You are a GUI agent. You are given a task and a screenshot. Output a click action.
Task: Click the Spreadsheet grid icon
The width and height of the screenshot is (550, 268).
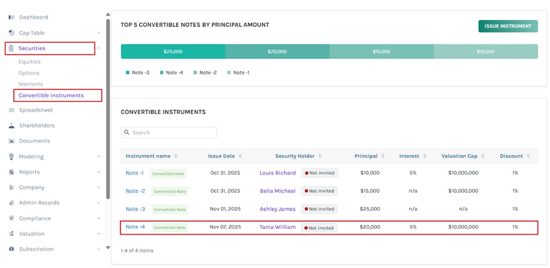(12, 110)
